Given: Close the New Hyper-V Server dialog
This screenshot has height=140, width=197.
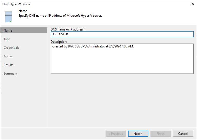Looking at the screenshot, I should pyautogui.click(x=193, y=4).
